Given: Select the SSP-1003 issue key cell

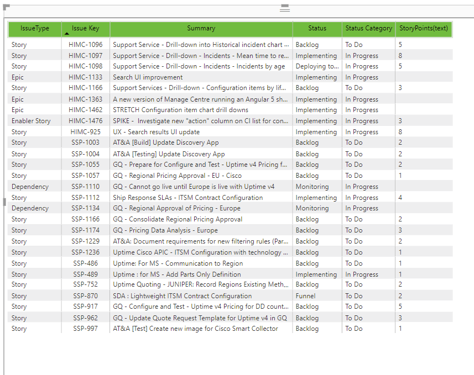Looking at the screenshot, I should point(86,142).
